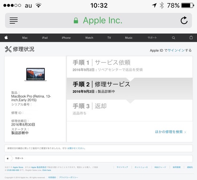This screenshot has width=197, height=180.
Task: Open the プライバシーポリシー footer link
Action: pyautogui.click(x=69, y=178)
